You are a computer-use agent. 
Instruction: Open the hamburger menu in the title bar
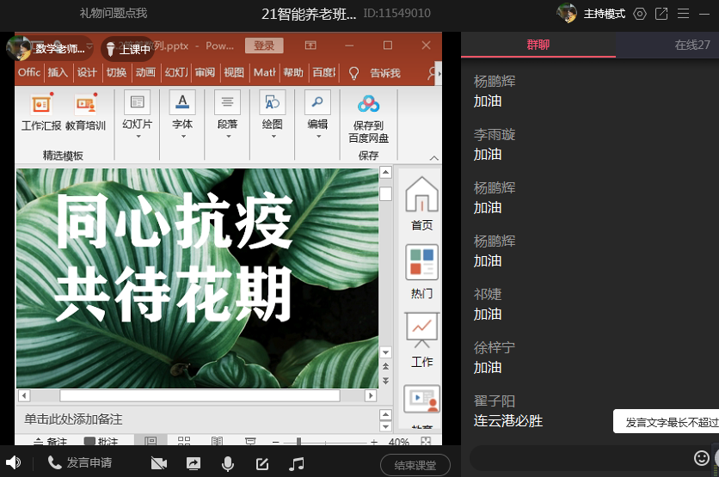683,14
